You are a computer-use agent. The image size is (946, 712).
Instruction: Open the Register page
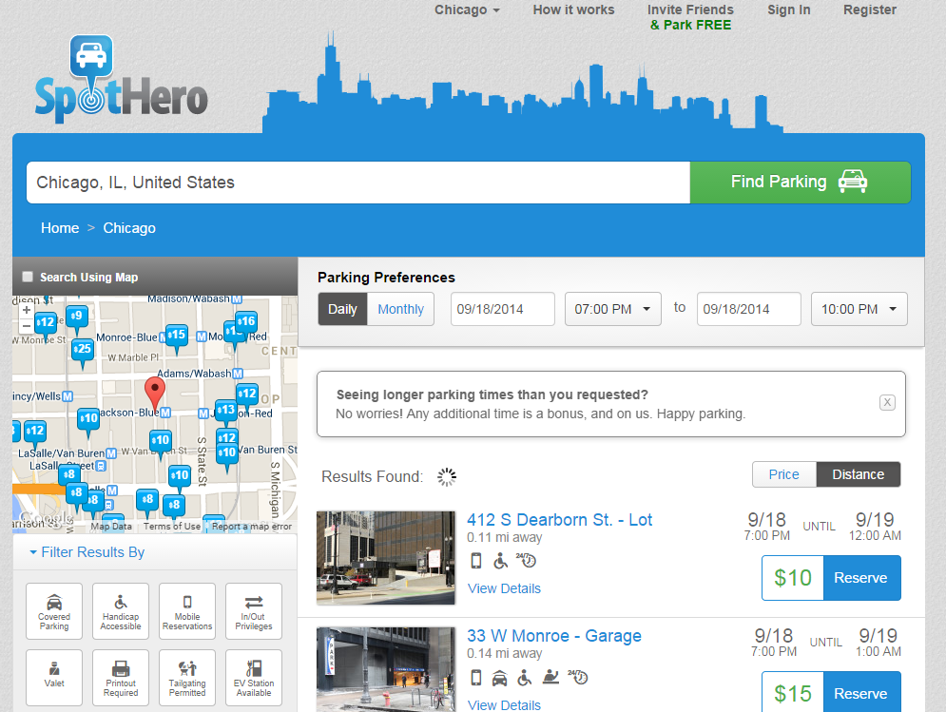click(869, 10)
